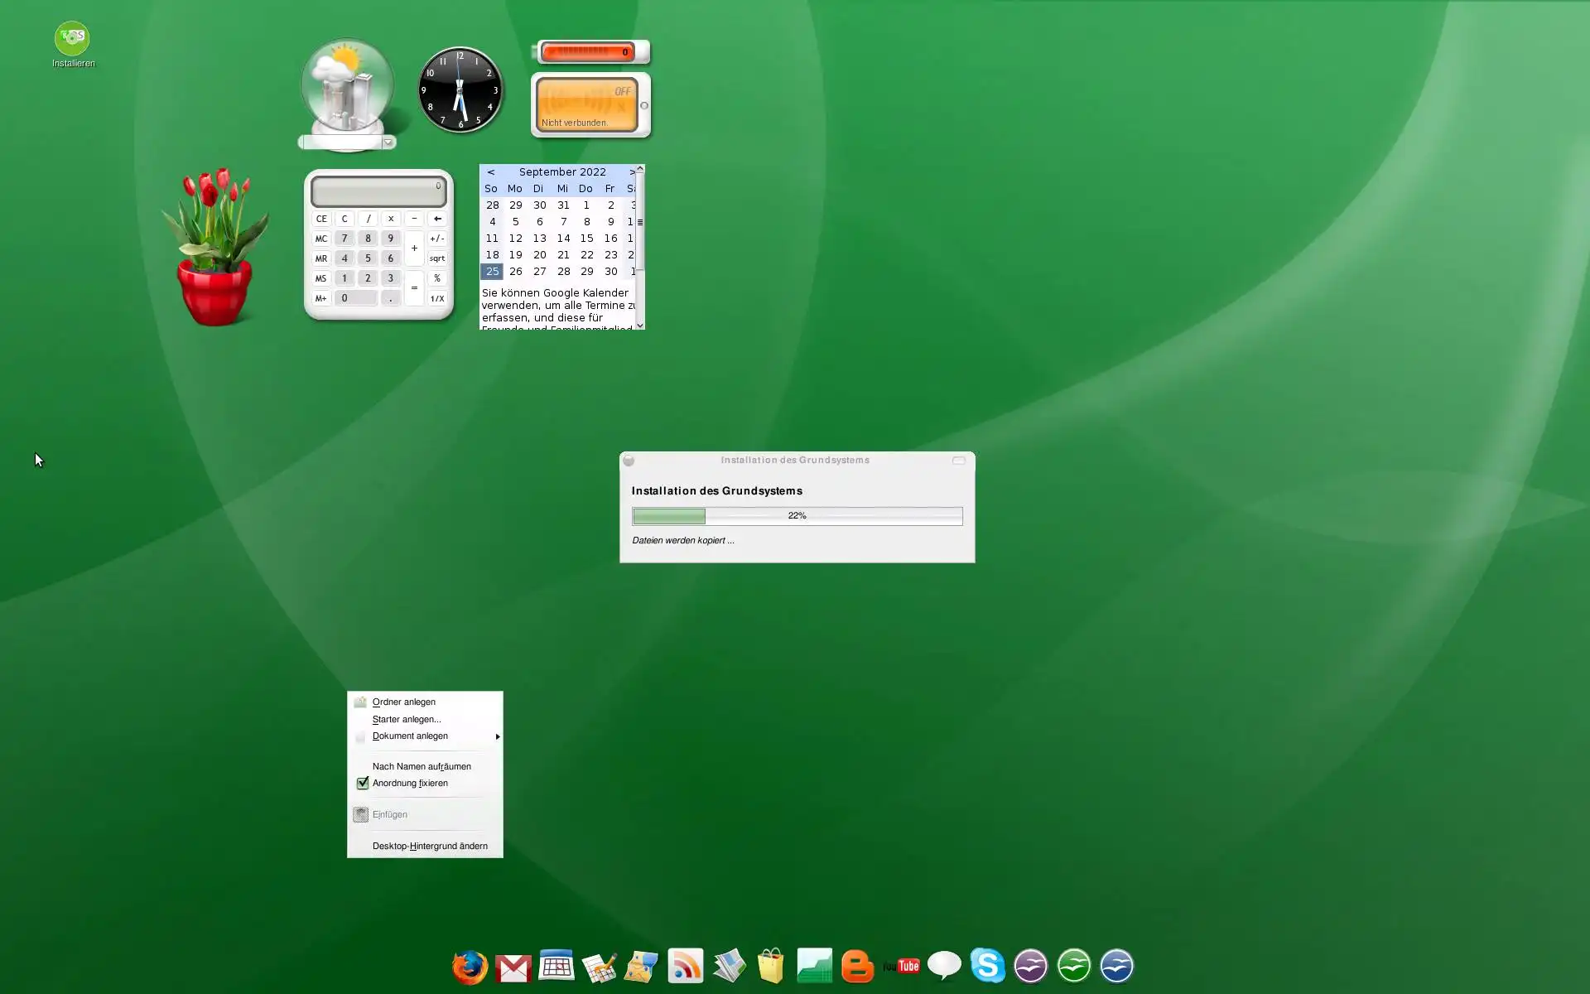The width and height of the screenshot is (1590, 994).
Task: Go to next month in calendar
Action: coord(632,172)
